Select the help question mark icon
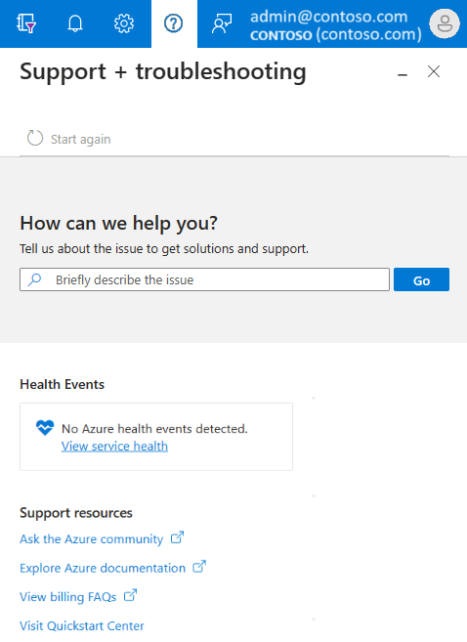467x642 pixels. [x=174, y=23]
